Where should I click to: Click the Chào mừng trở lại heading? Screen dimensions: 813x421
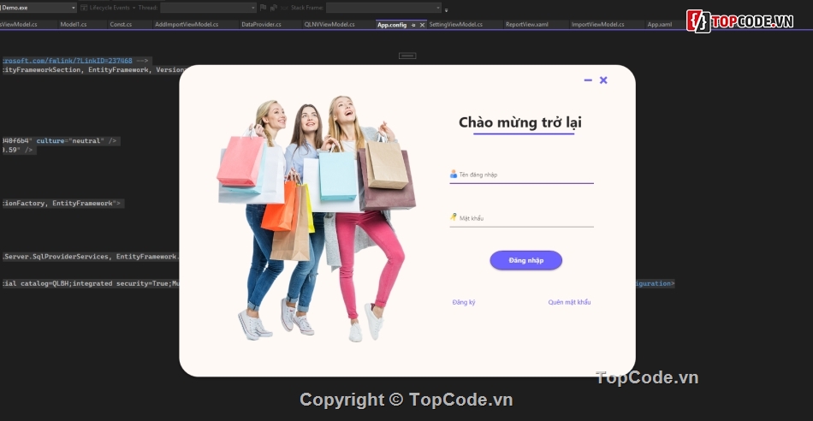tap(520, 122)
